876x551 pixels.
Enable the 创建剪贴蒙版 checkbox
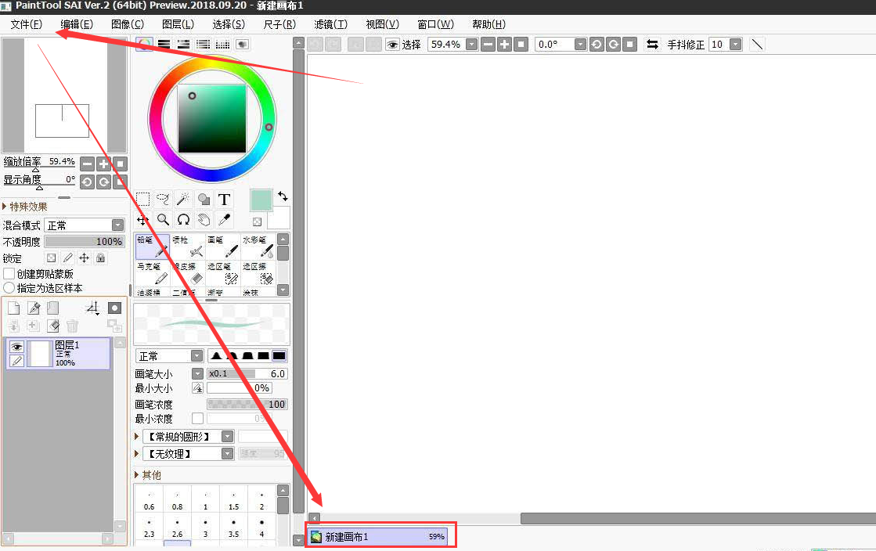pyautogui.click(x=9, y=274)
